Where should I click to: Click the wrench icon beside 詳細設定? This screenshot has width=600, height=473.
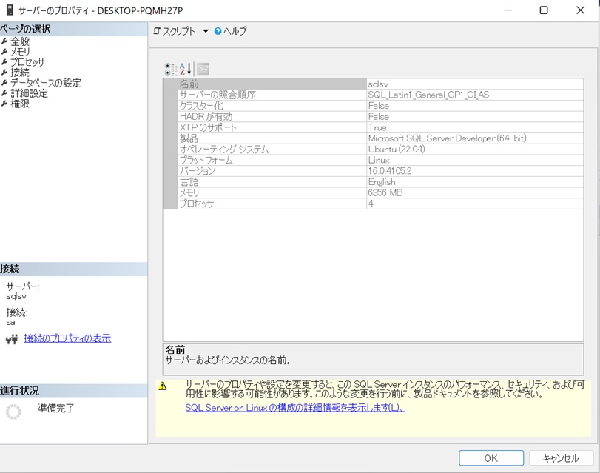pyautogui.click(x=4, y=93)
